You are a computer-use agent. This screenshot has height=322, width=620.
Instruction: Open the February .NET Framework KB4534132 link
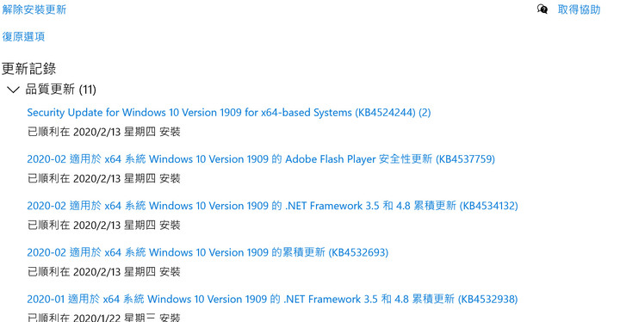272,206
